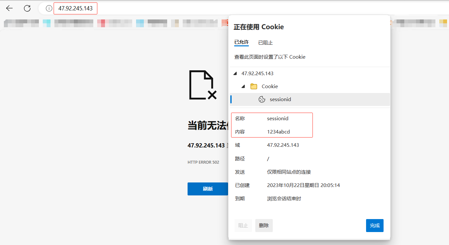Click the 47.92.245.143 tree label
This screenshot has width=449, height=245.
click(258, 74)
